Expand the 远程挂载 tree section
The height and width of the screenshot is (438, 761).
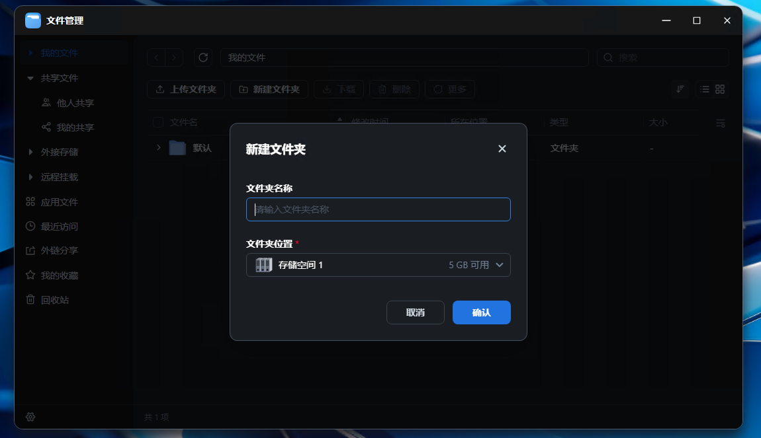click(30, 177)
